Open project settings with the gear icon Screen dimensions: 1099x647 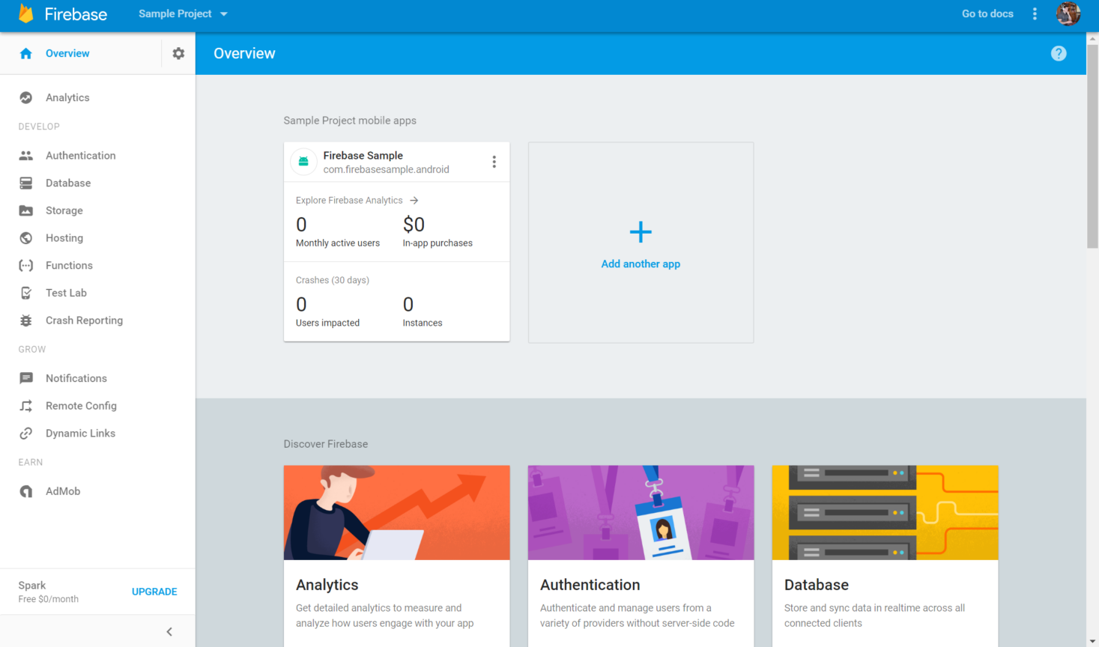178,53
